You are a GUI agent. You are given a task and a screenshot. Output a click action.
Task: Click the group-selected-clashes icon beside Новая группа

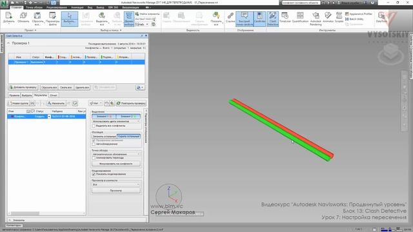coord(32,103)
